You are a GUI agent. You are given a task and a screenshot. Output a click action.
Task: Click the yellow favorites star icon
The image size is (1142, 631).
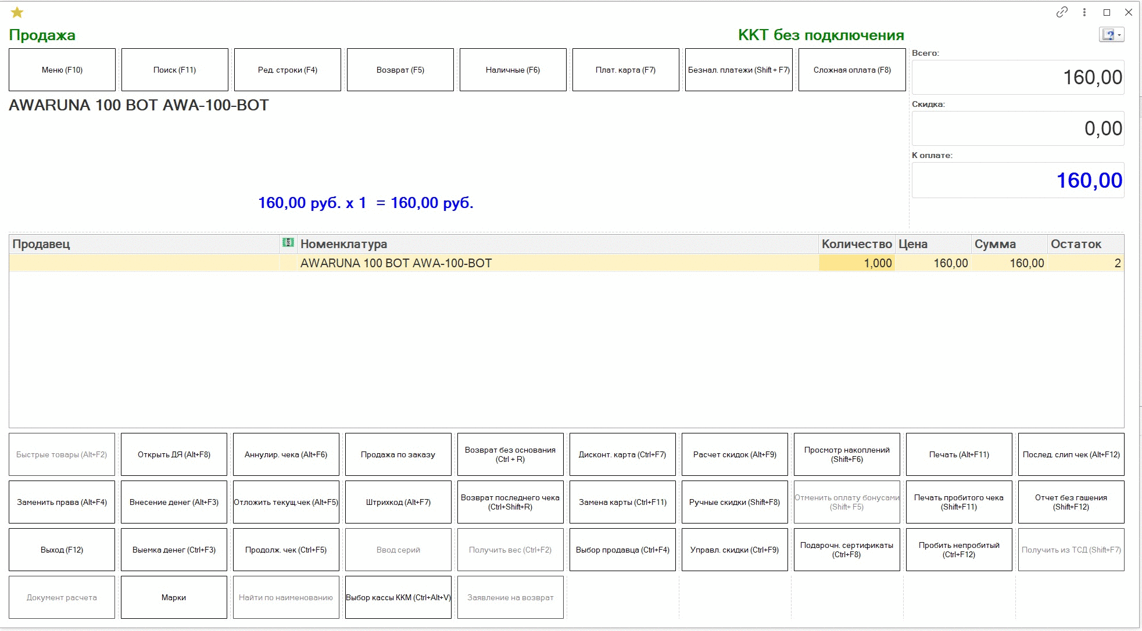[x=17, y=12]
